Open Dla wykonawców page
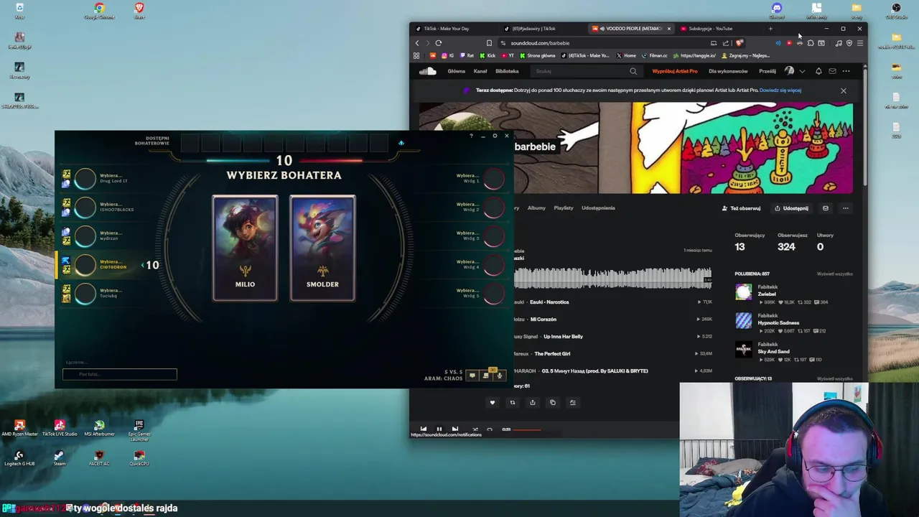This screenshot has width=919, height=517. (728, 71)
